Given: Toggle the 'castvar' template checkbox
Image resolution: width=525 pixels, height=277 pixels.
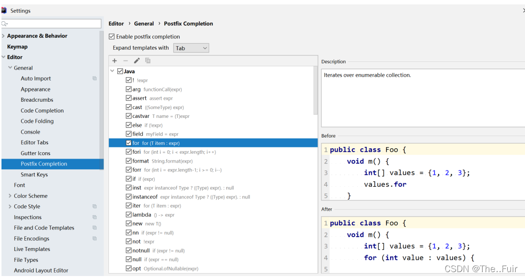Looking at the screenshot, I should coord(129,116).
